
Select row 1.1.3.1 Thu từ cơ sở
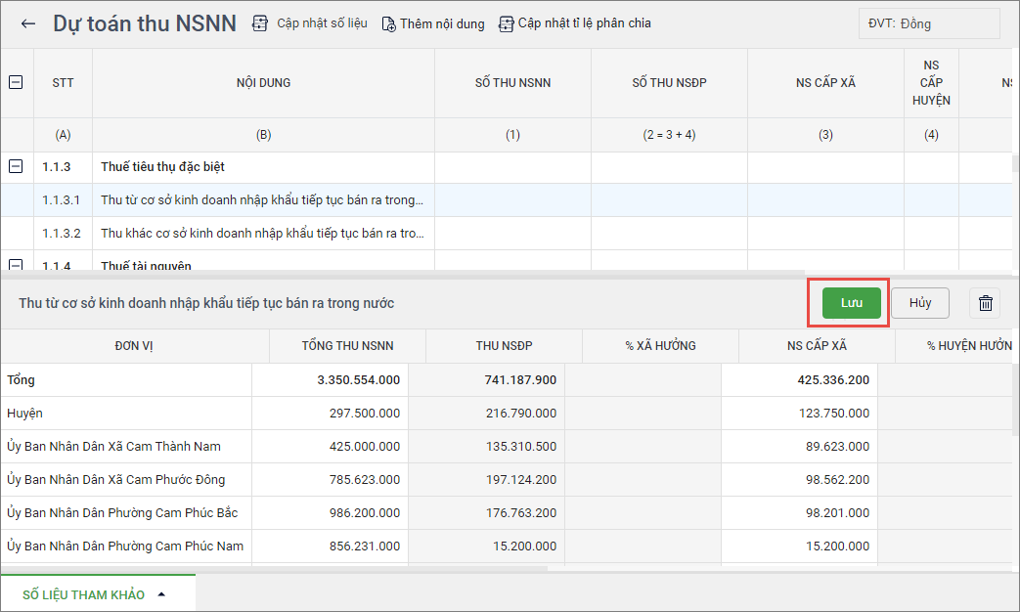(x=262, y=200)
